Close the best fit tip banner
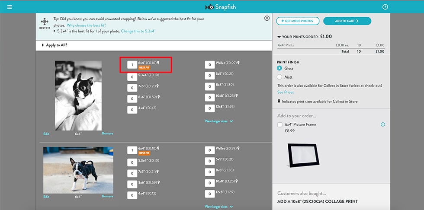 (x=267, y=18)
